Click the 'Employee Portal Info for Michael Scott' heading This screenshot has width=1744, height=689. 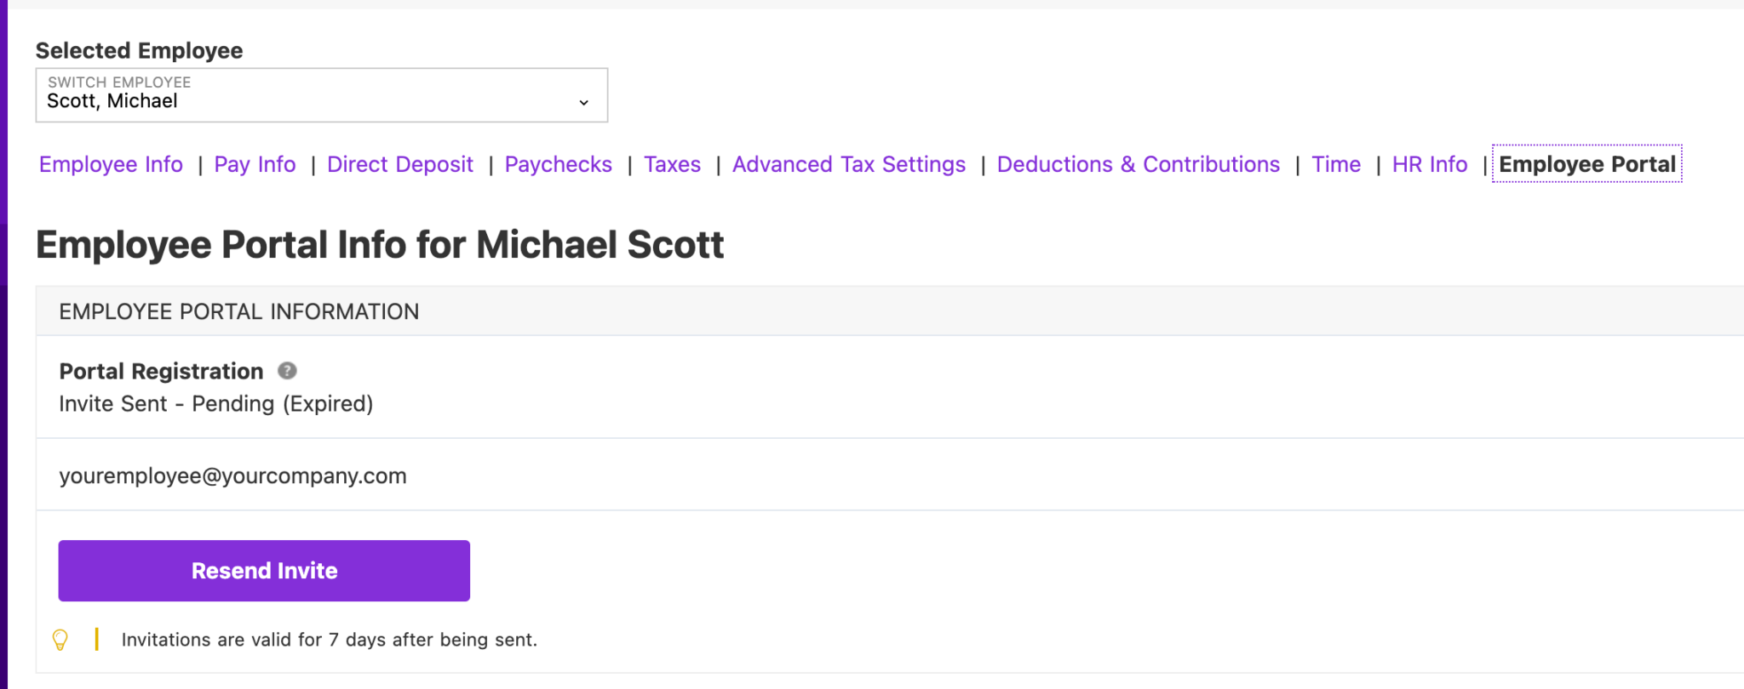click(380, 245)
